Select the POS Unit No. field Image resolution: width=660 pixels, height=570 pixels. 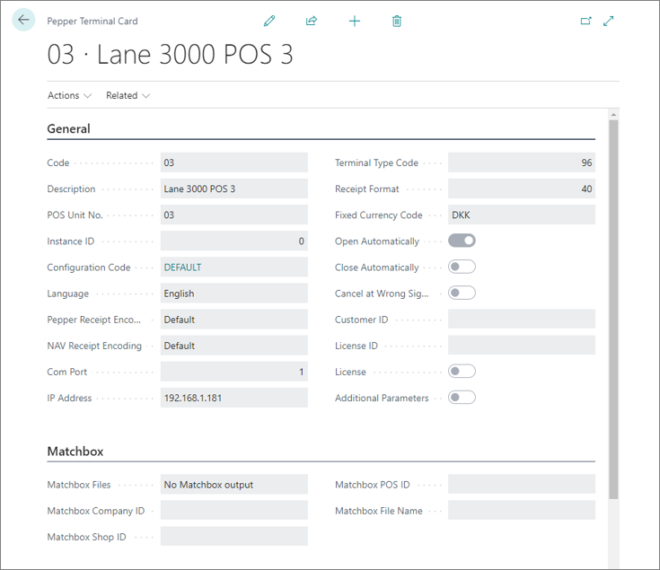(x=234, y=215)
